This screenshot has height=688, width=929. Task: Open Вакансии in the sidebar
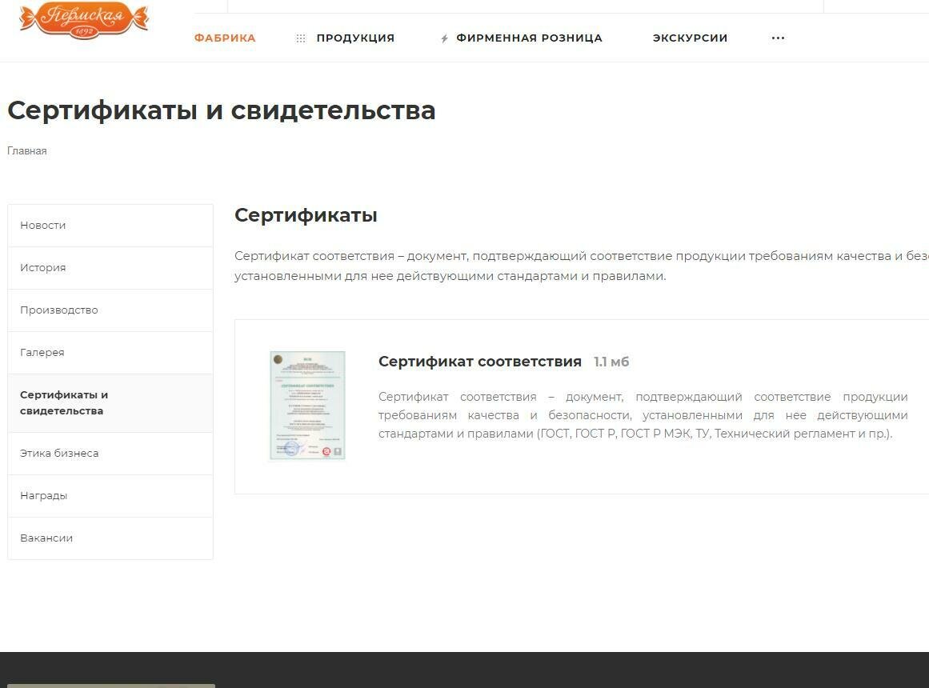[x=110, y=538]
